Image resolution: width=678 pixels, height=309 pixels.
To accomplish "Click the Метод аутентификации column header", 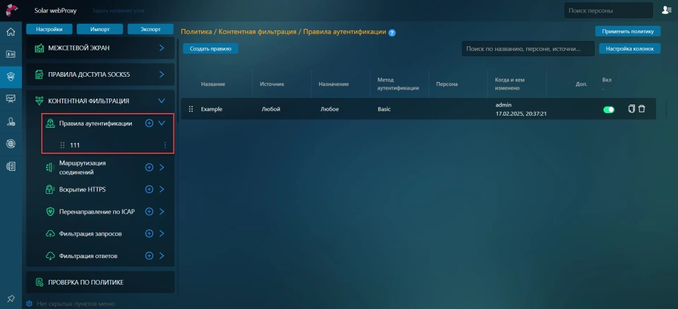I will tap(398, 84).
